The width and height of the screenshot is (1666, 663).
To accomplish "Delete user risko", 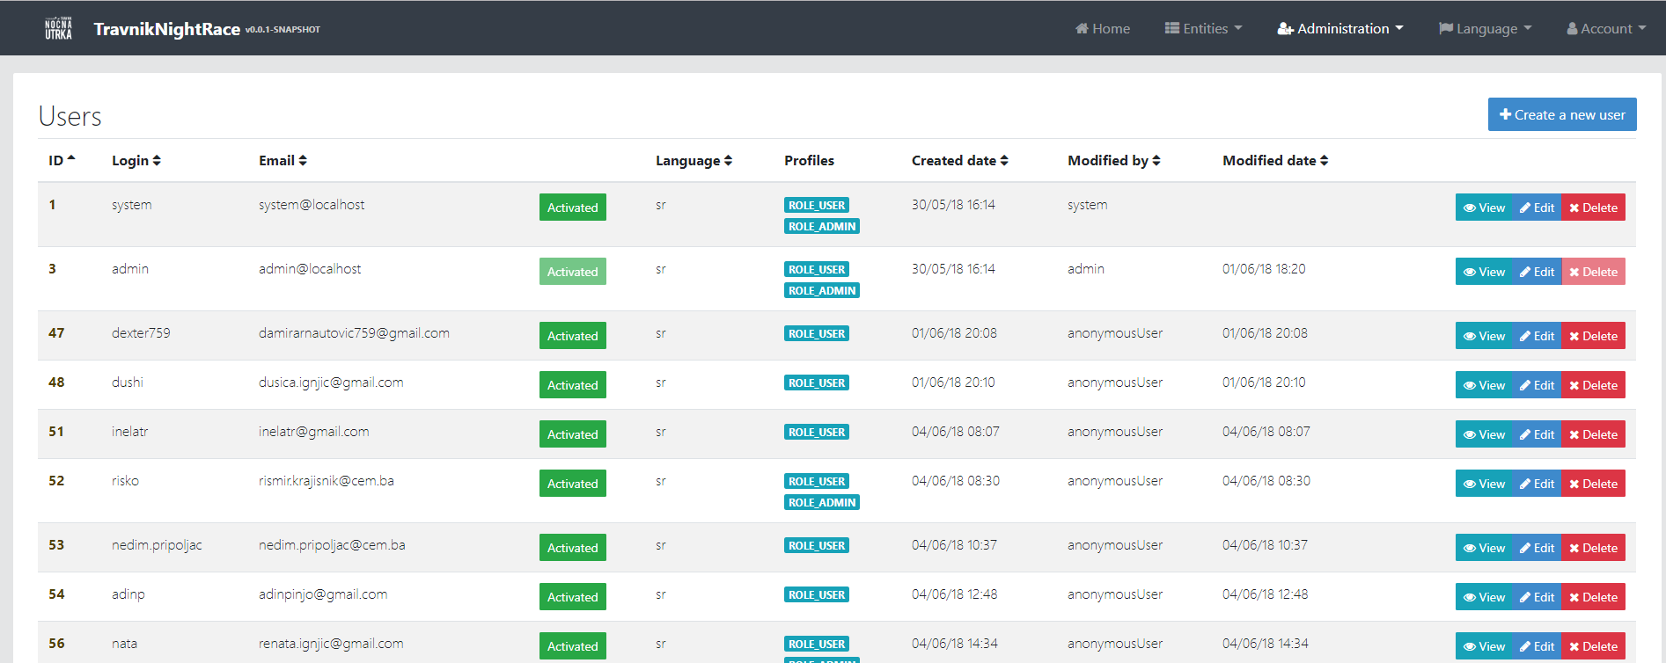I will point(1593,484).
